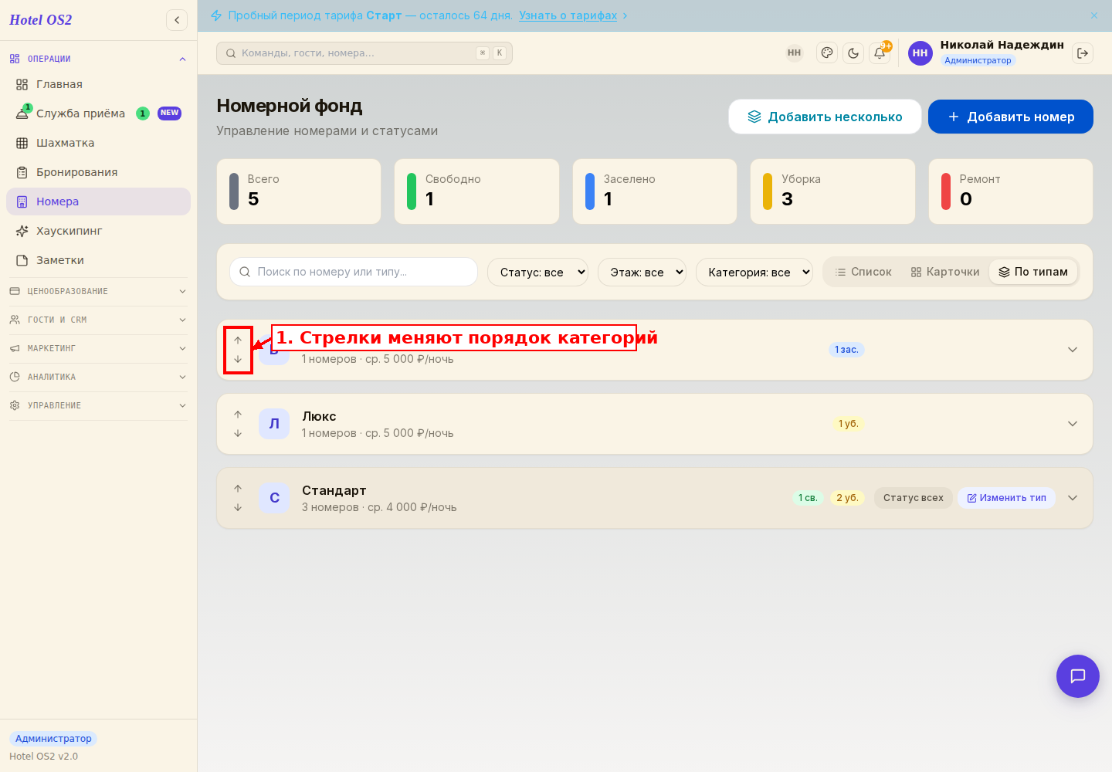The height and width of the screenshot is (772, 1112).
Task: Collapse the sidebar with the chevron button
Action: coord(177,20)
